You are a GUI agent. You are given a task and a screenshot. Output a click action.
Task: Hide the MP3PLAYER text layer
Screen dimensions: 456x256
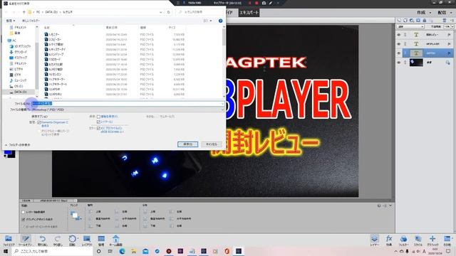(x=399, y=44)
